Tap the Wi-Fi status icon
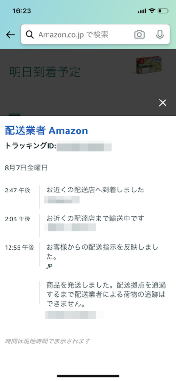 (x=152, y=10)
